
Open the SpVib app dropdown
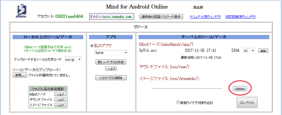111,53
